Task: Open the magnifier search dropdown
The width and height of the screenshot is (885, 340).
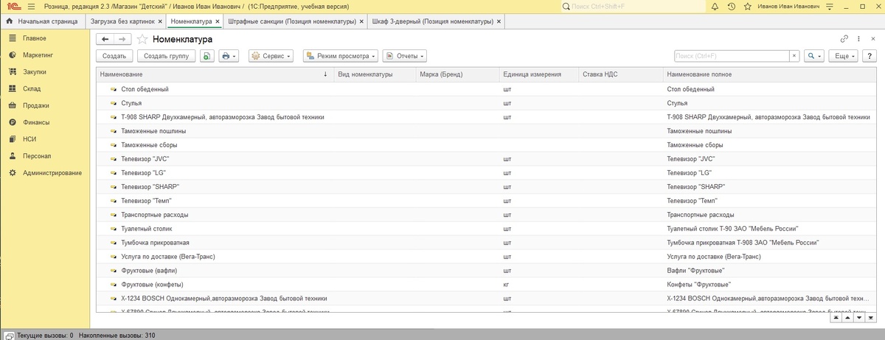Action: pyautogui.click(x=813, y=56)
